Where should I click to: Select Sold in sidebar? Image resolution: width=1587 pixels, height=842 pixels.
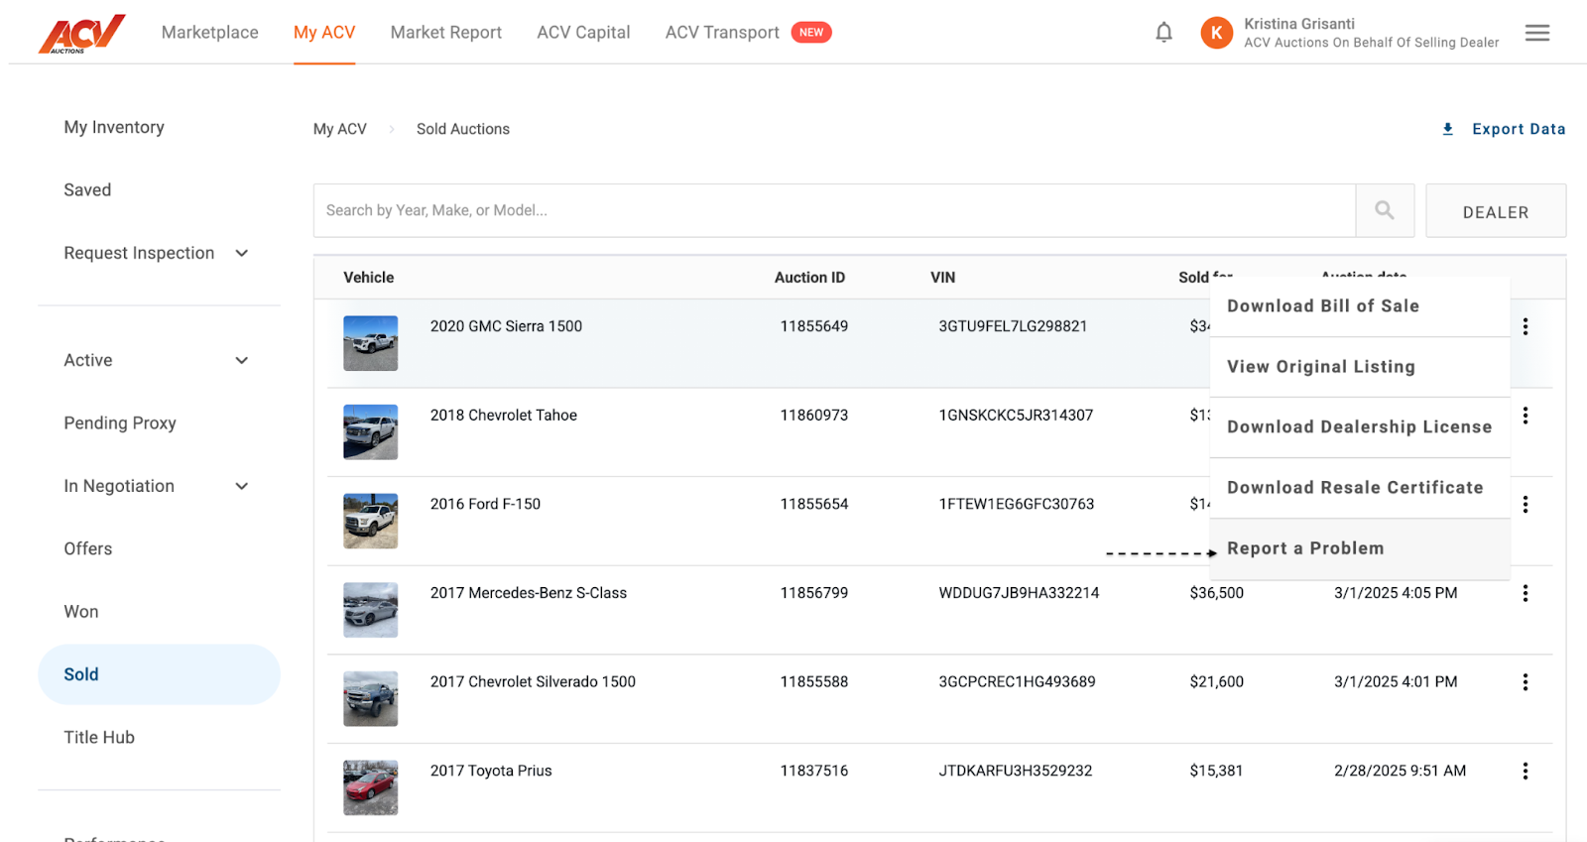tap(159, 674)
